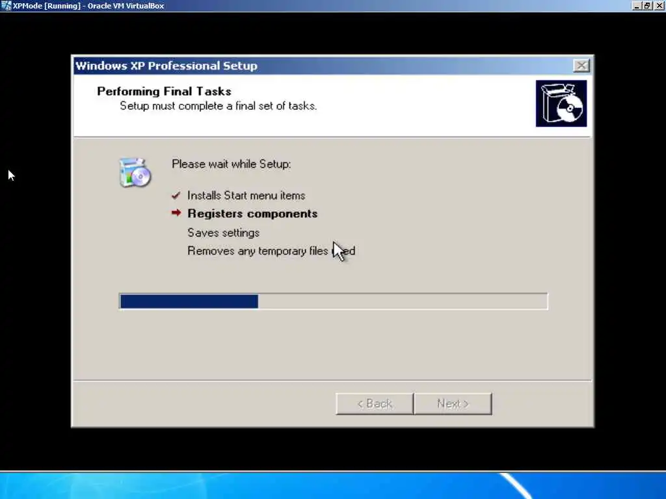This screenshot has width=666, height=499.
Task: Click the greyed-out Next button
Action: pos(453,403)
